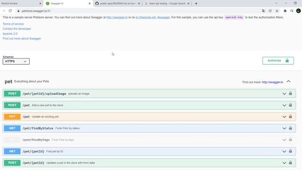Image resolution: width=302 pixels, height=170 pixels.
Task: Click the 'uploads an image' description text
Action: [x=79, y=93]
